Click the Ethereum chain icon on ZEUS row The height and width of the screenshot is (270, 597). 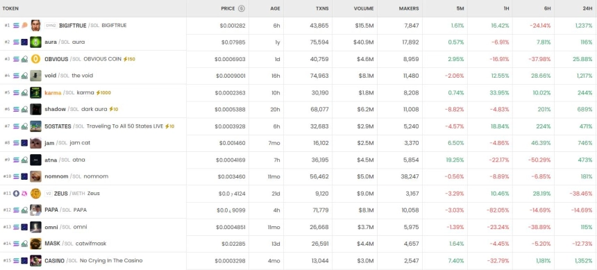pyautogui.click(x=16, y=194)
